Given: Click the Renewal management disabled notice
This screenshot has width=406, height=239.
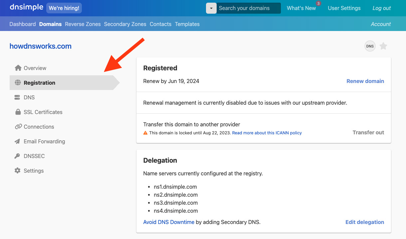Looking at the screenshot, I should [245, 103].
